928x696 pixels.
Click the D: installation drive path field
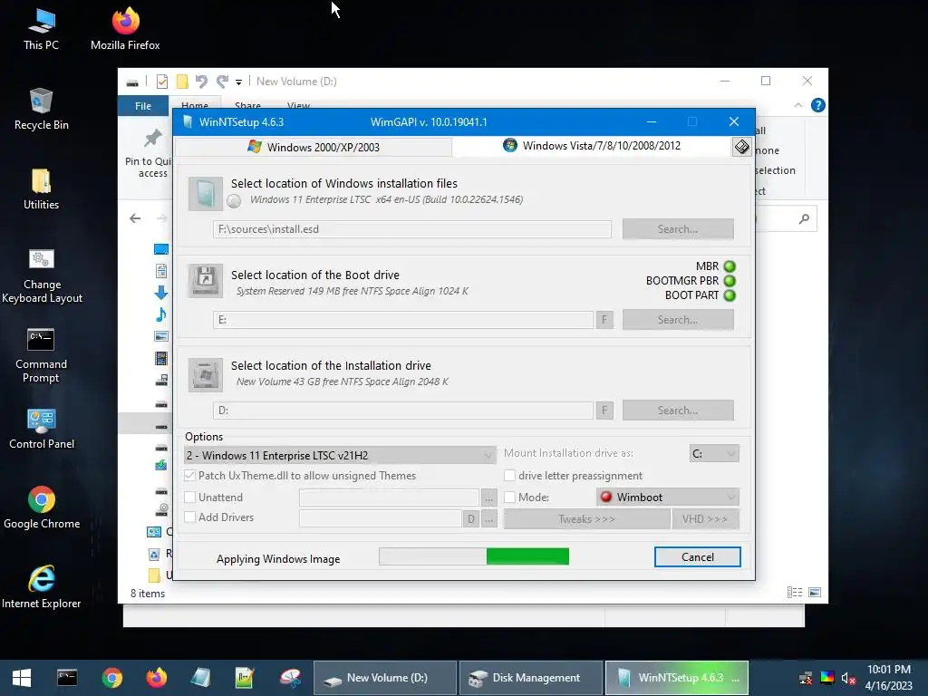(403, 411)
